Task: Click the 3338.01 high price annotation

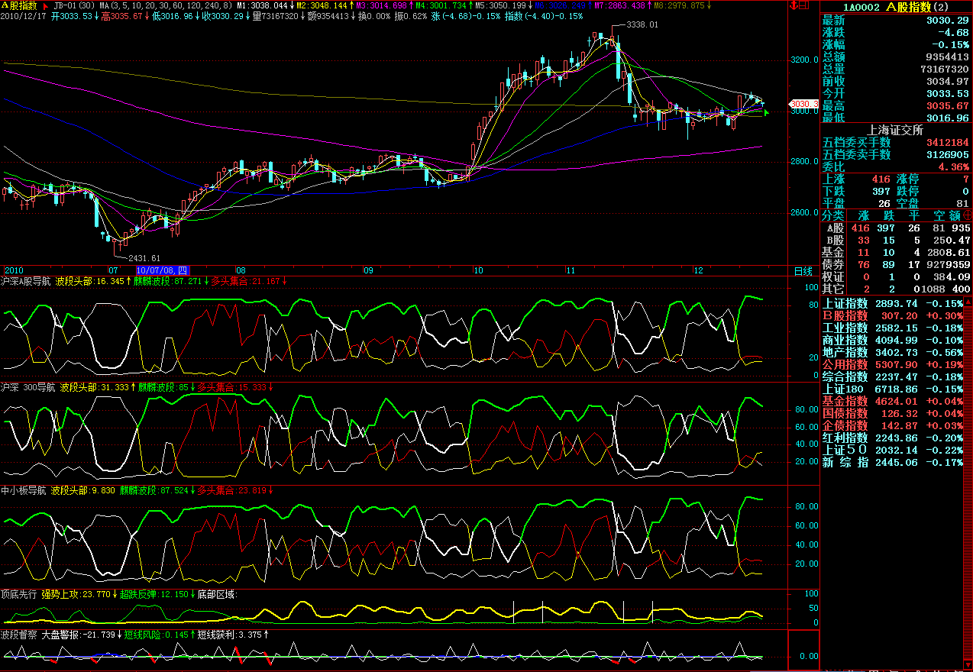Action: pyautogui.click(x=642, y=25)
